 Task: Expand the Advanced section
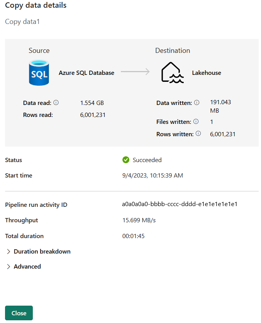click(x=24, y=267)
